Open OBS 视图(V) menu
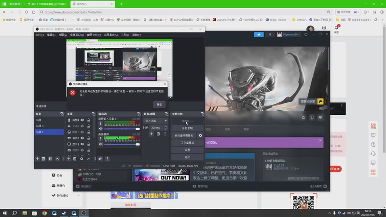Viewport: 386px width, 217px height. coord(63,35)
